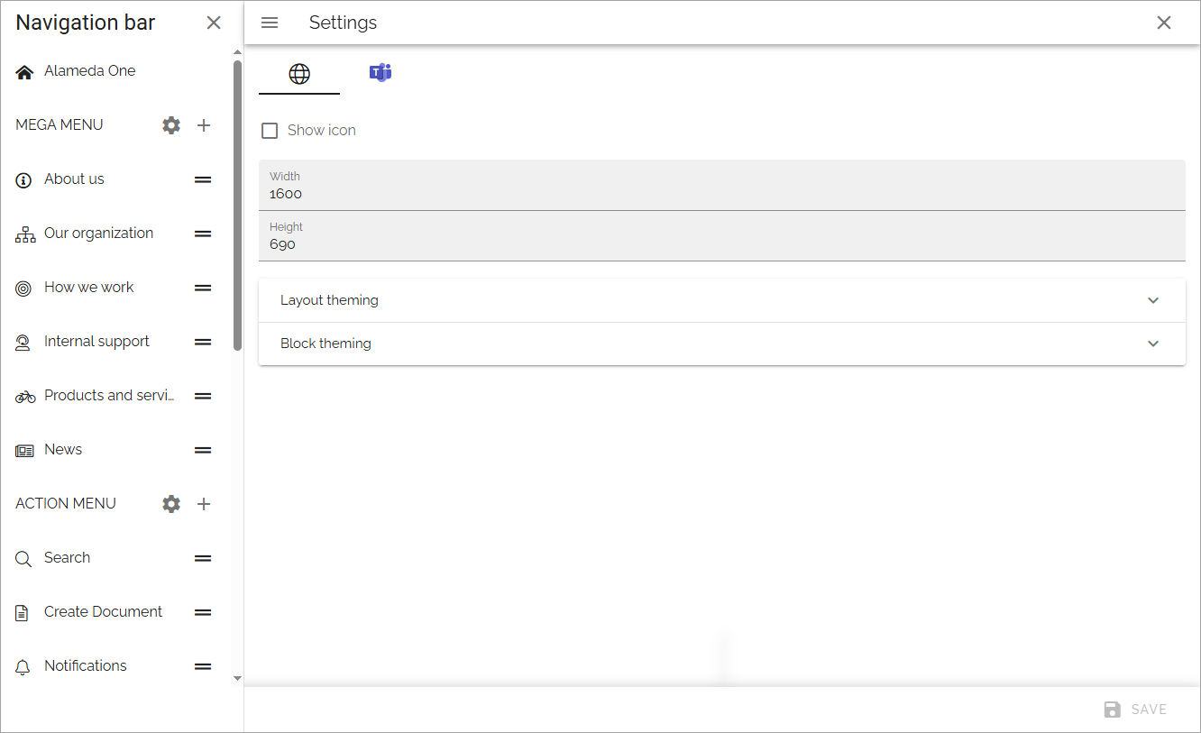Click the ACTION MENU heading

(x=66, y=504)
